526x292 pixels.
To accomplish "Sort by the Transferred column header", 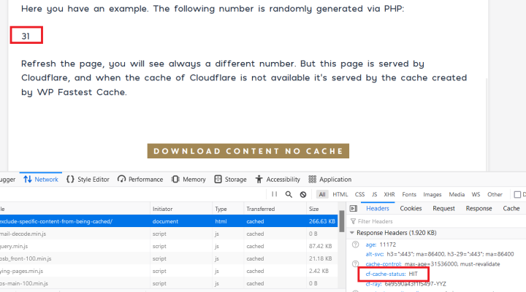I will (275, 209).
